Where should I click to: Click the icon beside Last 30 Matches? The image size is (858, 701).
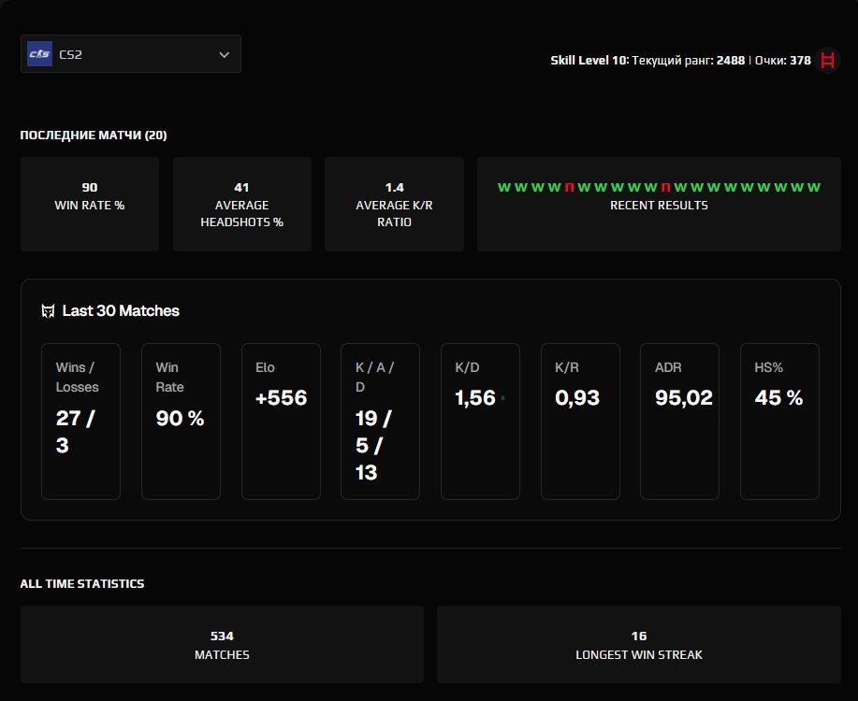(x=49, y=311)
